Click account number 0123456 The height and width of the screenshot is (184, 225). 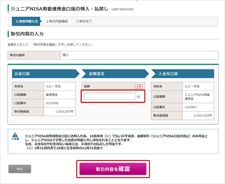(52, 103)
